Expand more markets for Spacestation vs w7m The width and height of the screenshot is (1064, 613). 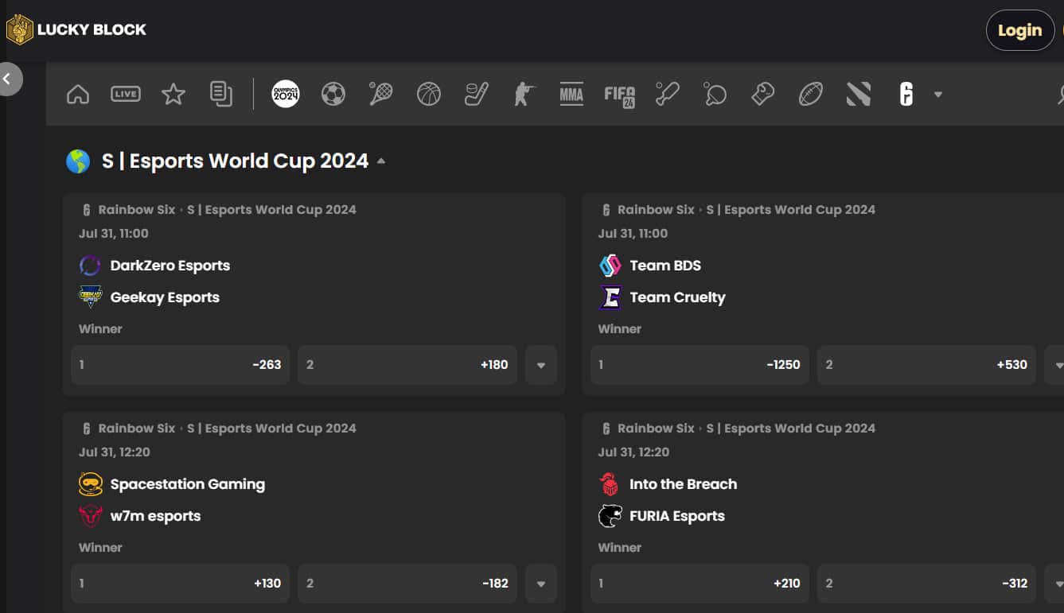tap(541, 584)
